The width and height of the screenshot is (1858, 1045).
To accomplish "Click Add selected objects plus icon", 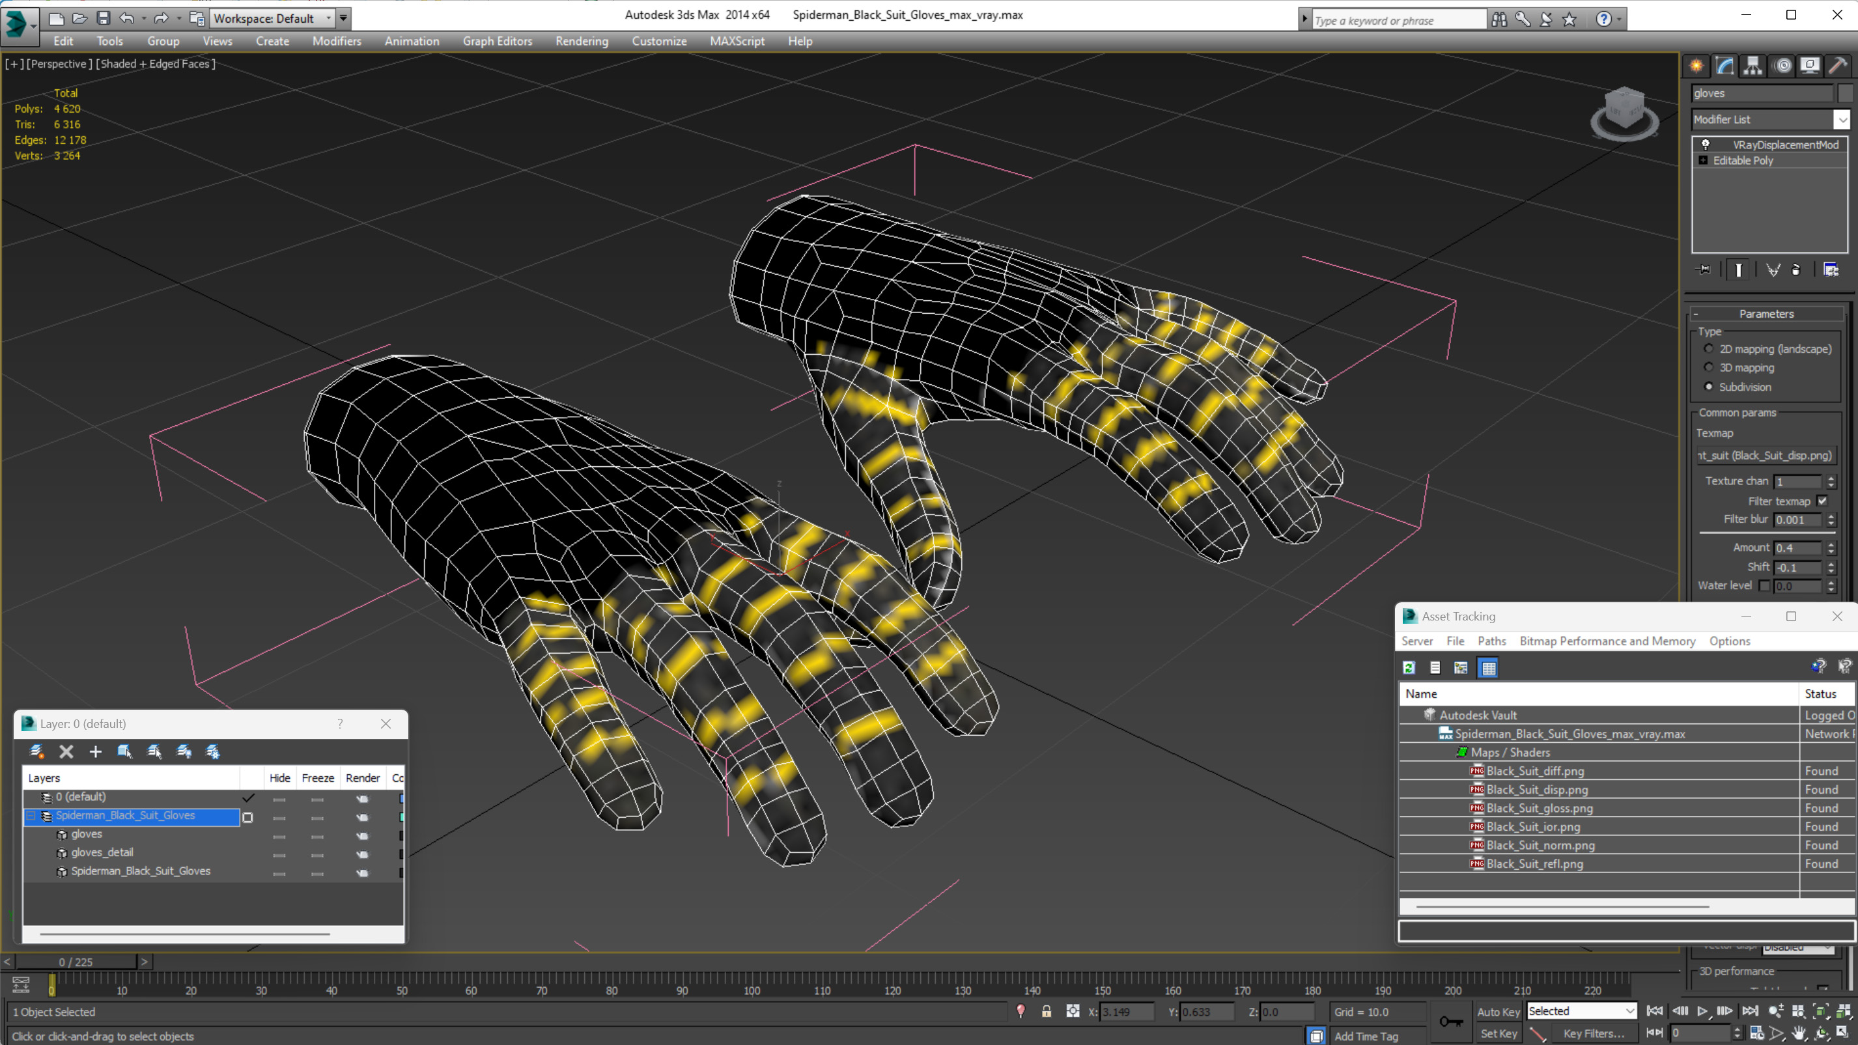I will pyautogui.click(x=95, y=751).
